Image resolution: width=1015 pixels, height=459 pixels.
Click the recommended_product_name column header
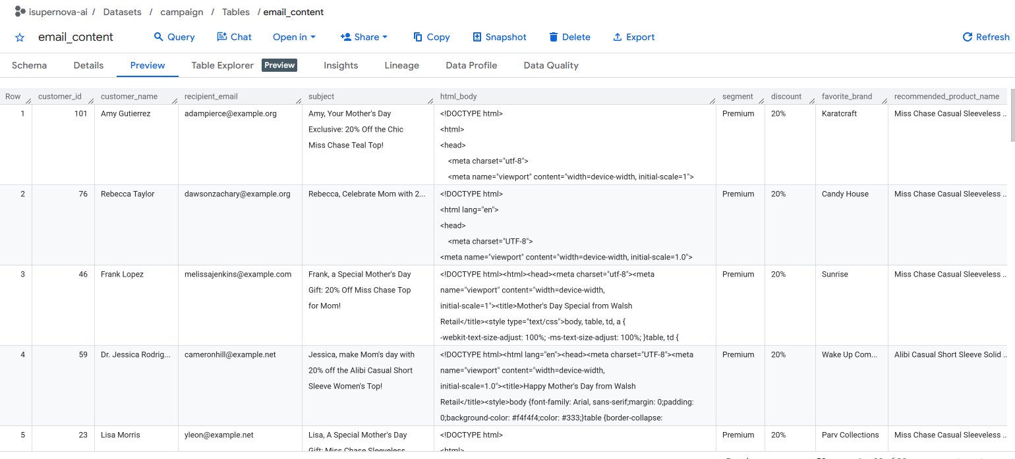tap(946, 96)
